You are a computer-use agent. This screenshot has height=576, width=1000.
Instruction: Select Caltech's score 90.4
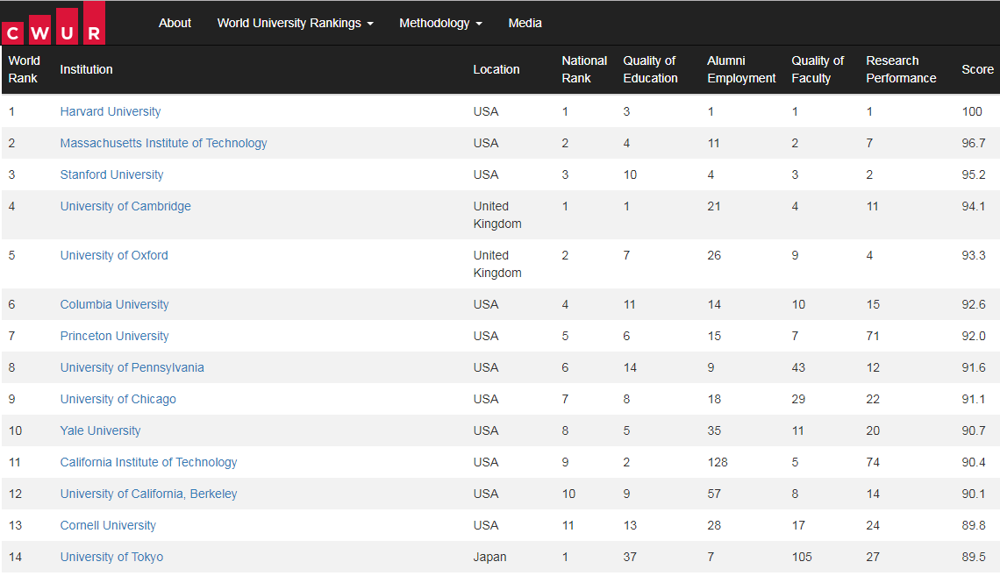973,462
